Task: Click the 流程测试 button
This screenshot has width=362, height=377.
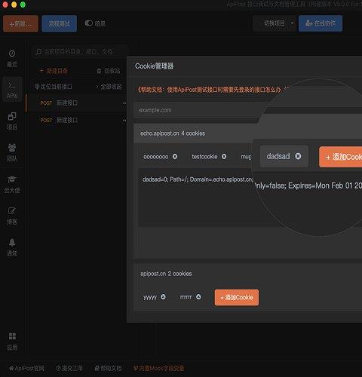Action: 60,23
